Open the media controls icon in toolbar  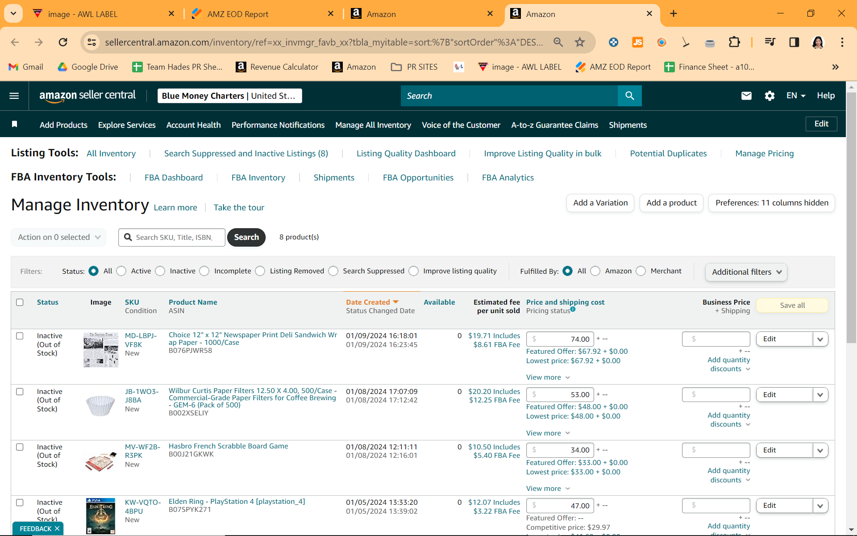coord(770,42)
